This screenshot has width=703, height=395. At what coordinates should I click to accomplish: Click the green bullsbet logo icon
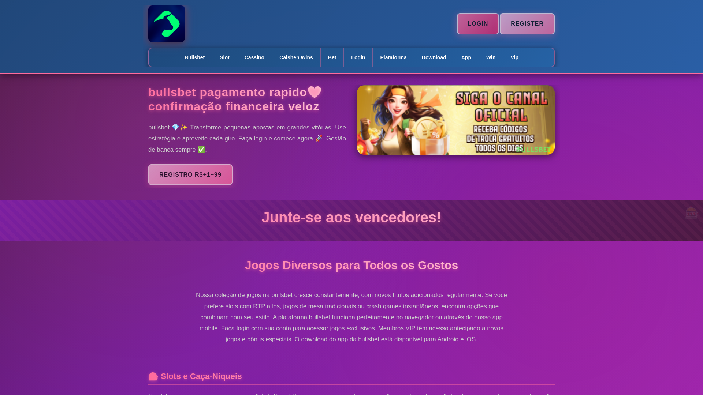(x=166, y=24)
